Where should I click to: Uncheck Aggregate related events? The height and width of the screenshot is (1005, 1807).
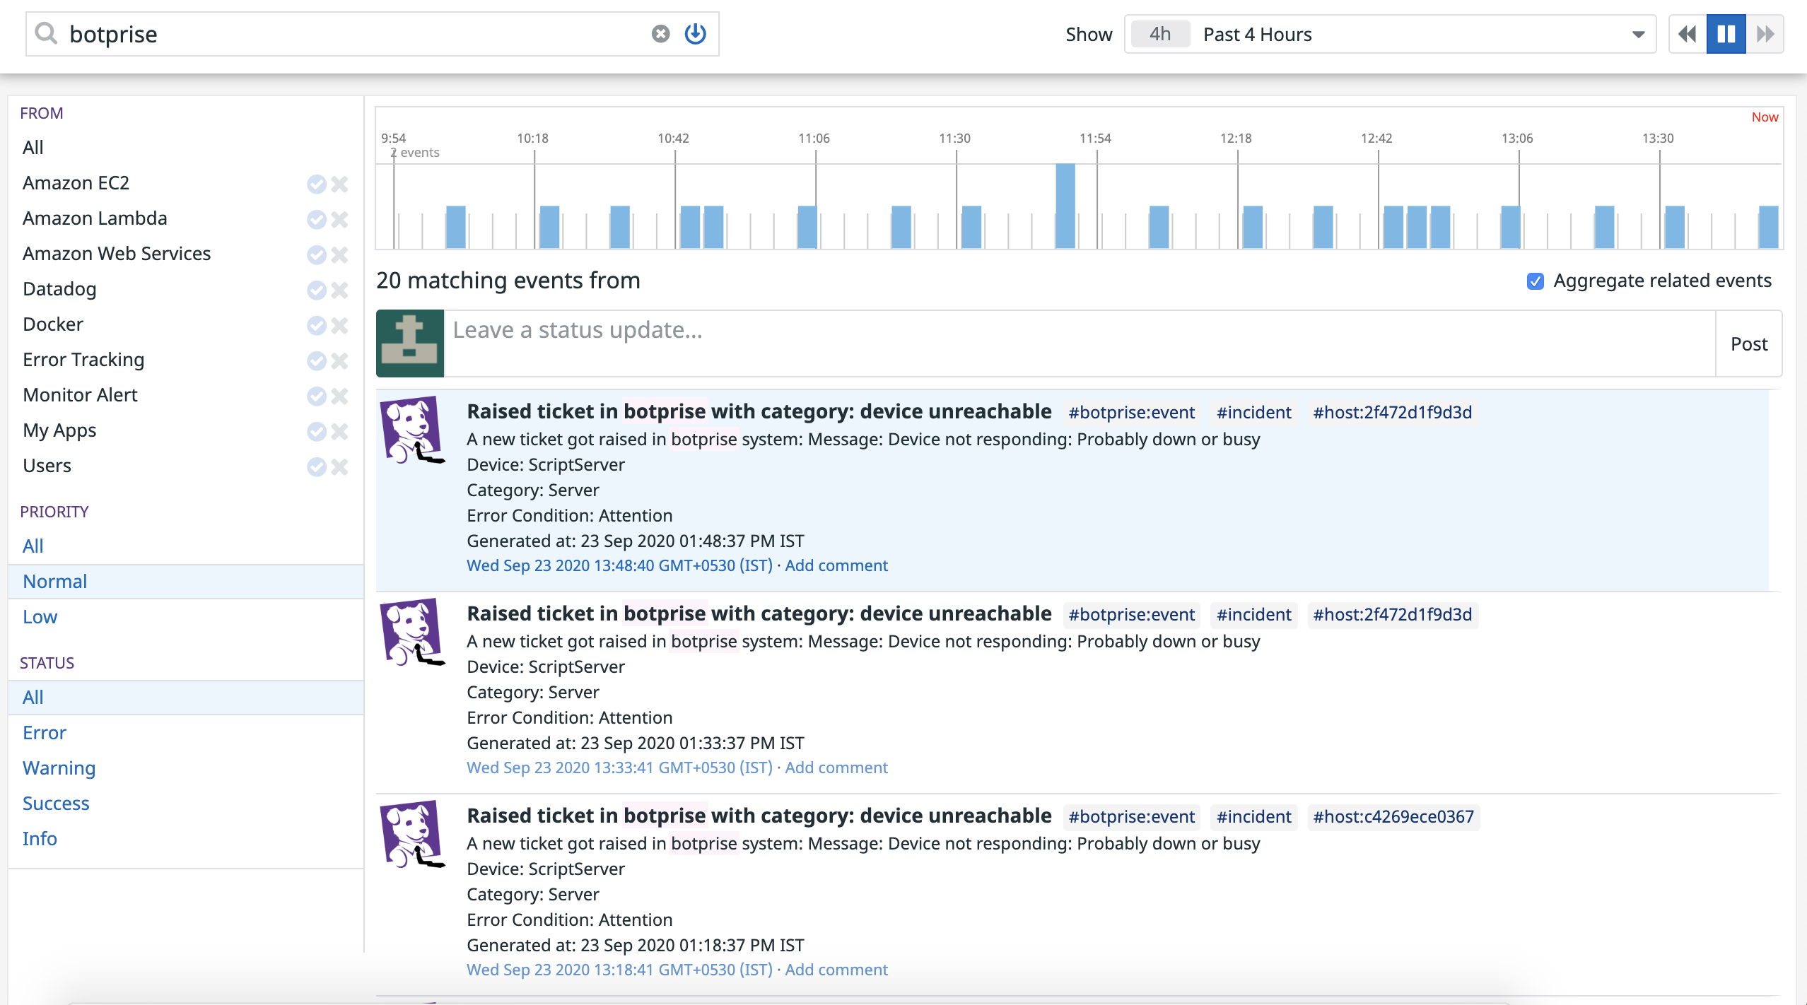click(1535, 281)
